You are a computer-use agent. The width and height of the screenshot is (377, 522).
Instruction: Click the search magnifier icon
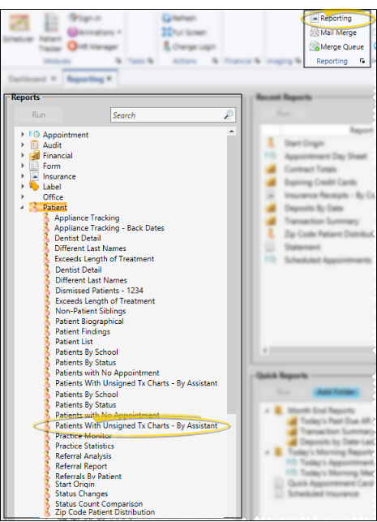pyautogui.click(x=229, y=114)
